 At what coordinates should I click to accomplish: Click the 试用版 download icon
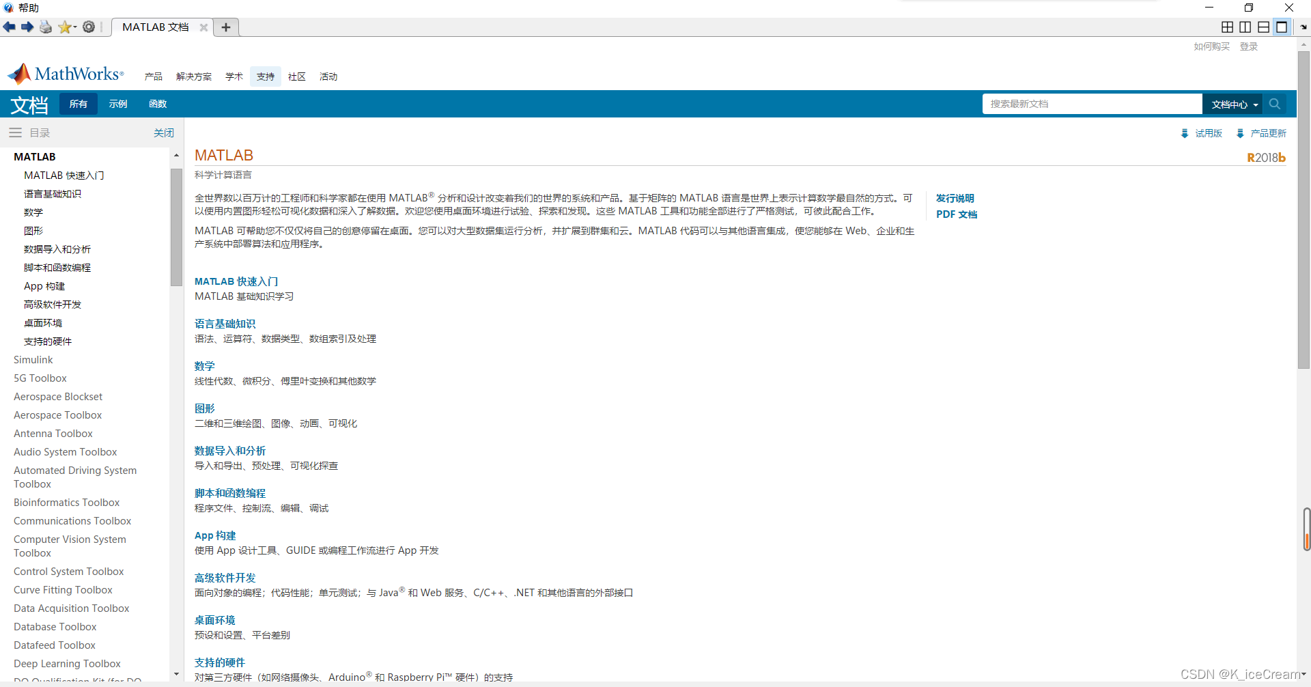click(x=1185, y=133)
